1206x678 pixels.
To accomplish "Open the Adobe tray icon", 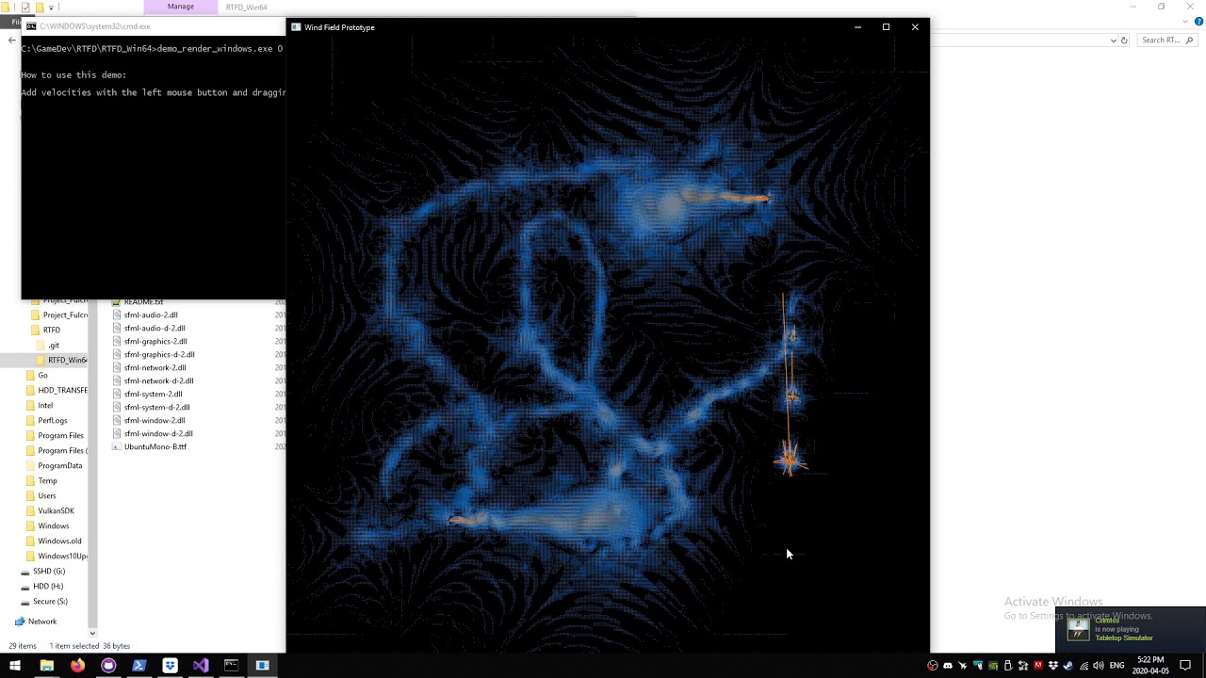I will click(x=1038, y=666).
